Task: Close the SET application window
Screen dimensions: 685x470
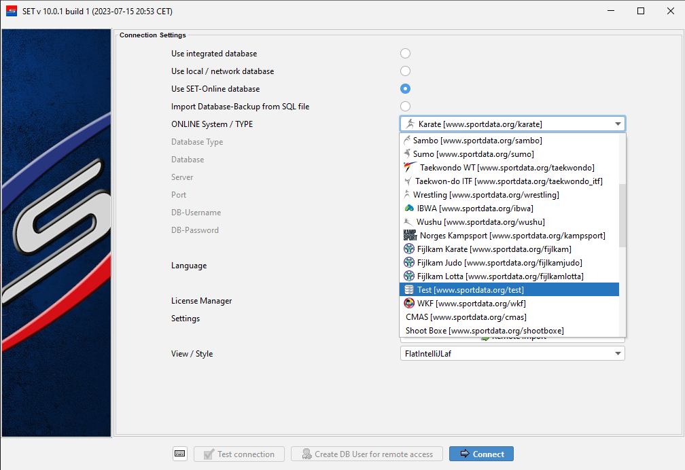Action: [x=671, y=11]
